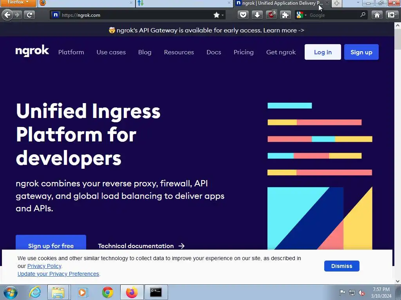Viewport: 401px width, 300px height.
Task: Open the Pricing page
Action: pyautogui.click(x=244, y=52)
